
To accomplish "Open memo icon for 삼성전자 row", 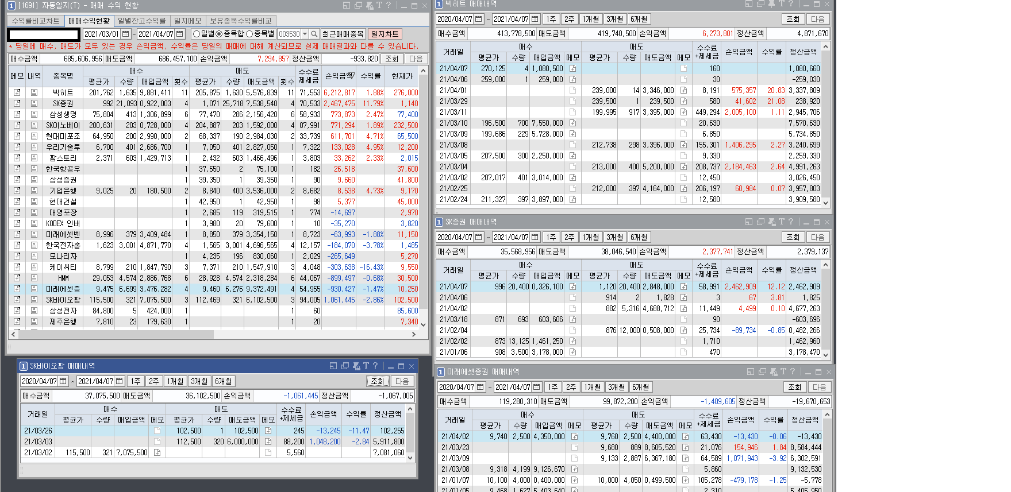I will (x=17, y=311).
